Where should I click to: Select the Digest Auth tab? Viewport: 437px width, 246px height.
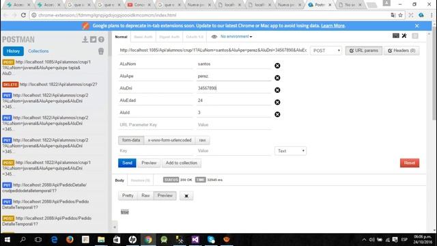point(169,37)
